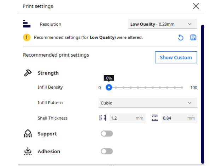Click the Adhesion icon
The image size is (222, 166).
(x=28, y=151)
